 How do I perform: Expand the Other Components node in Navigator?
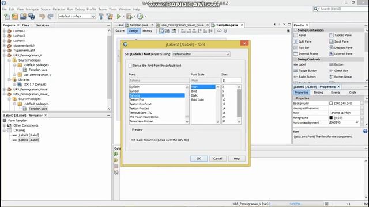coord(4,125)
